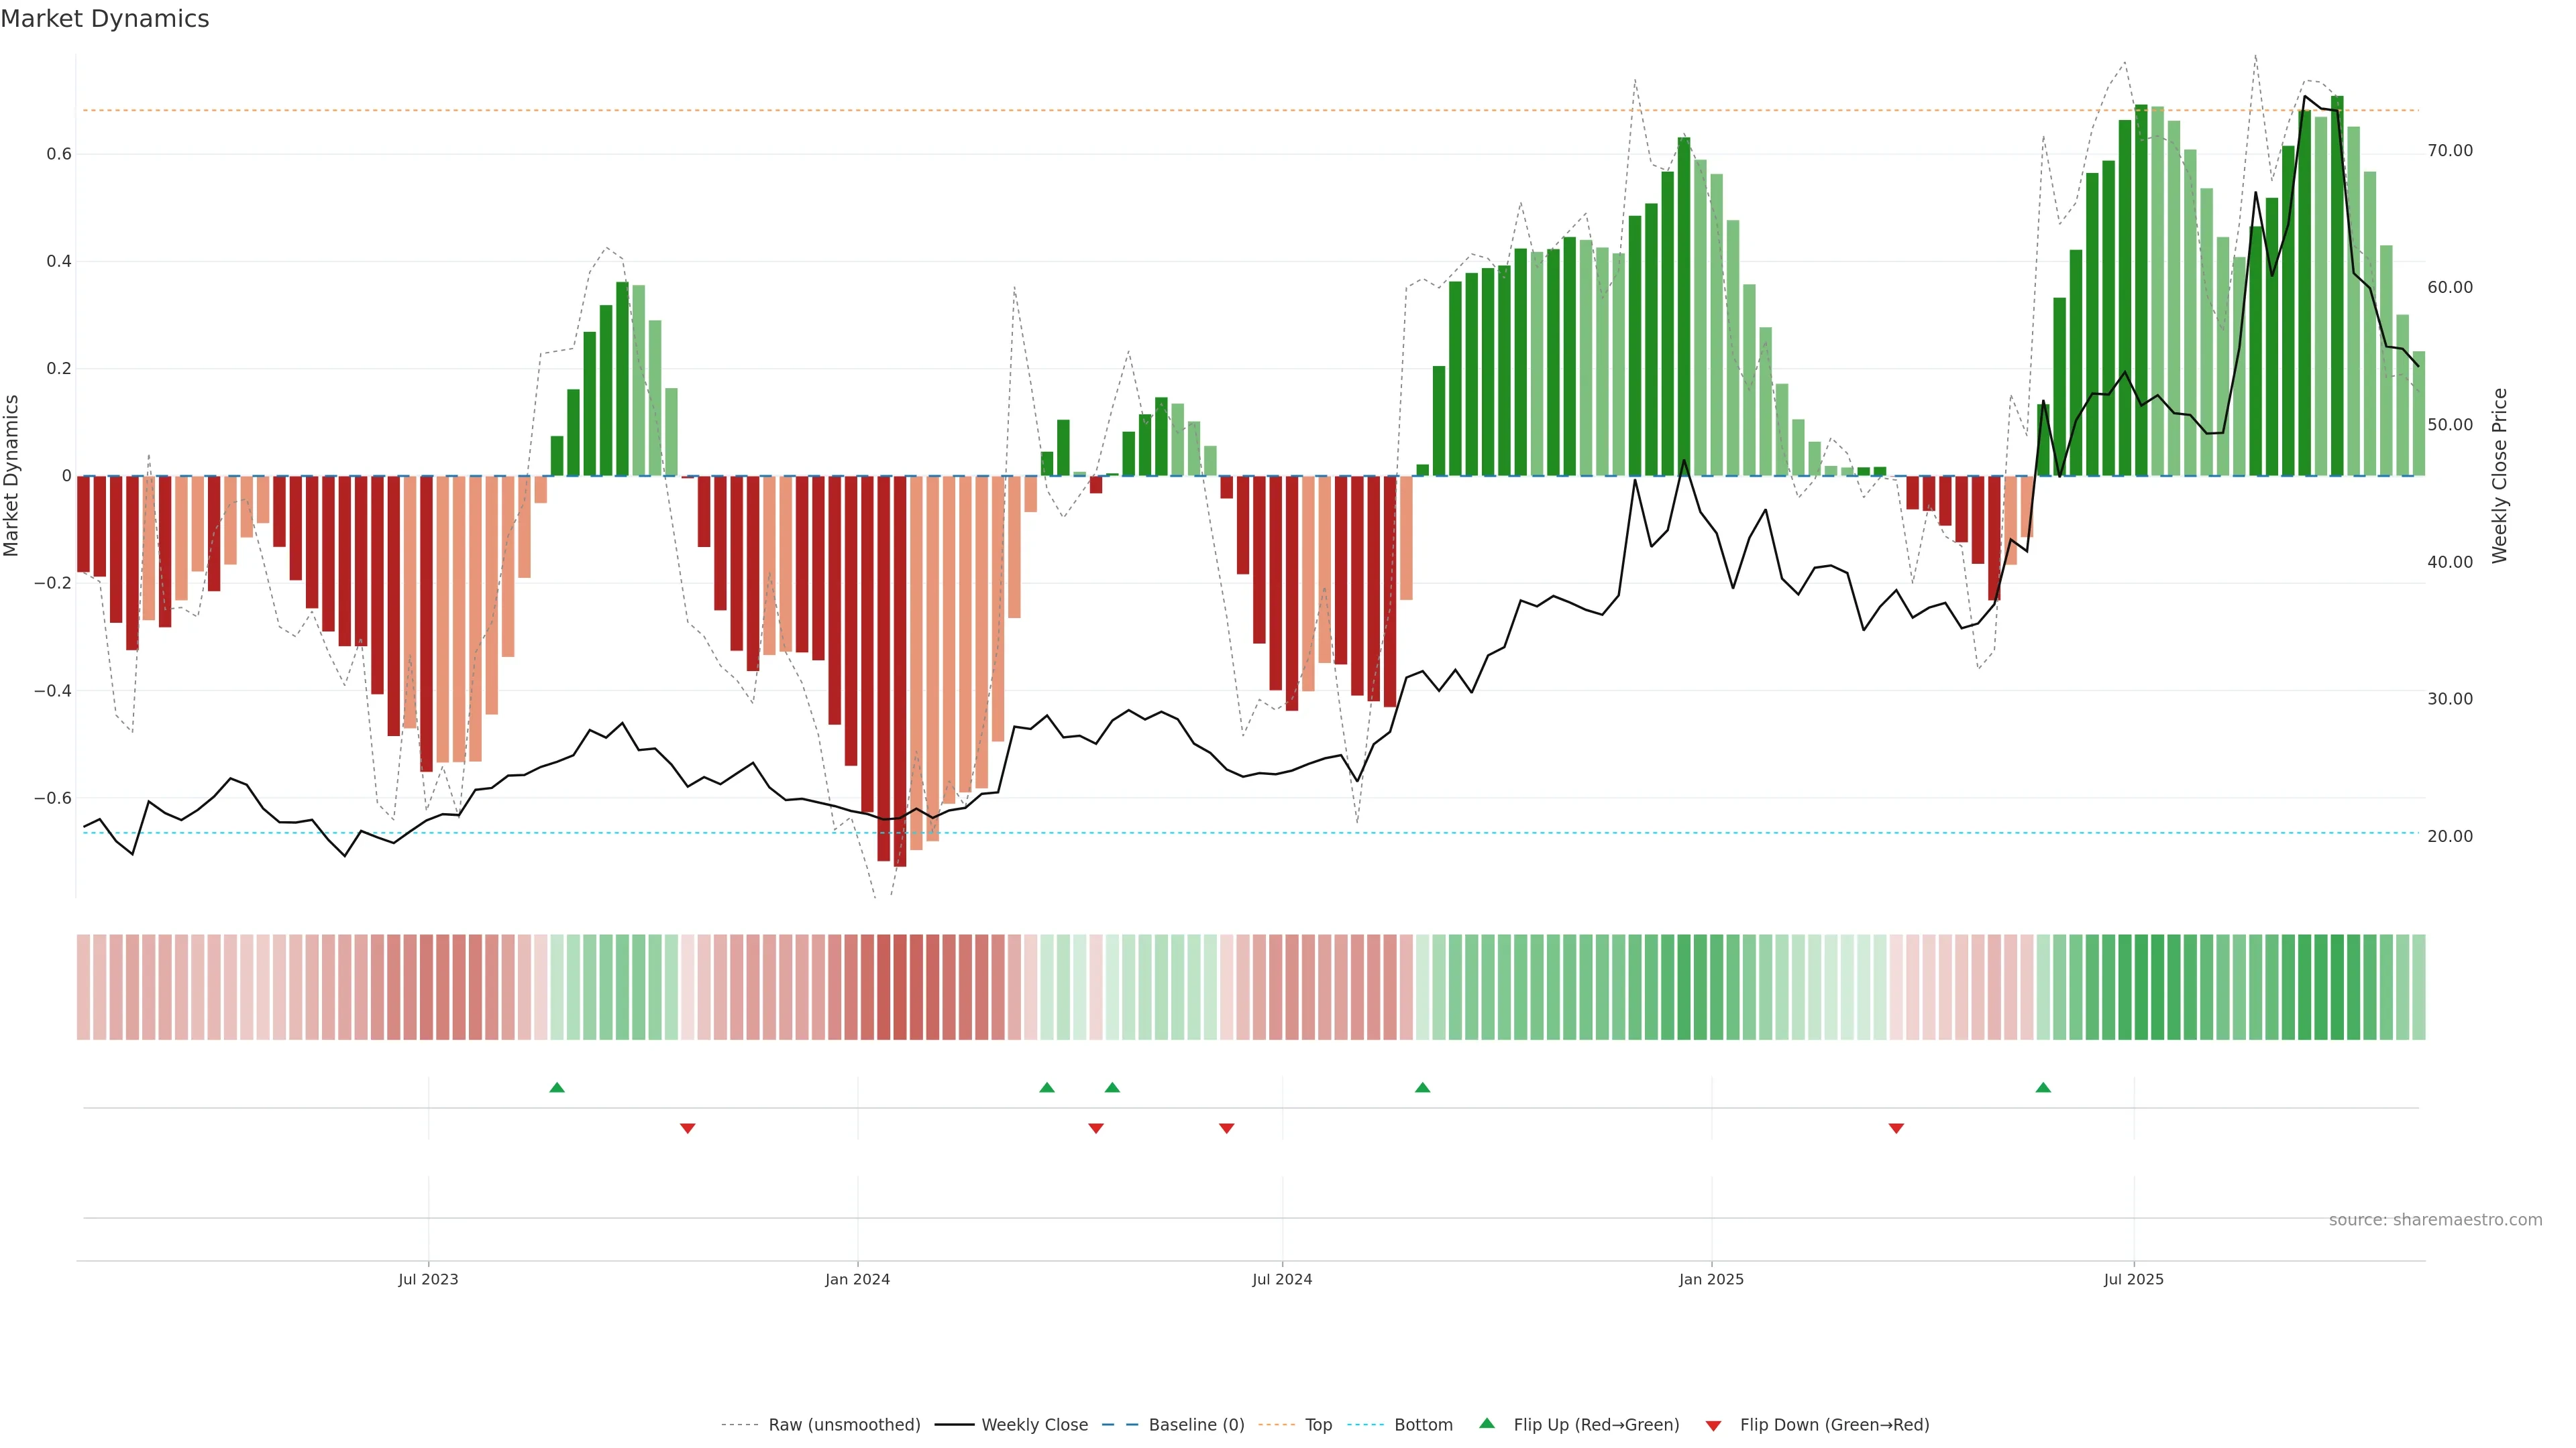Screen dimensions: 2576x1448
Task: Click the red flip-down marker after Jan 2025
Action: click(x=1896, y=1128)
